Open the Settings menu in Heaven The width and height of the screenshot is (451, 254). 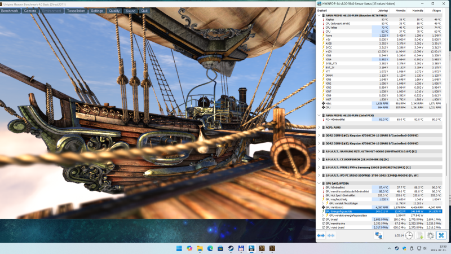click(x=97, y=11)
